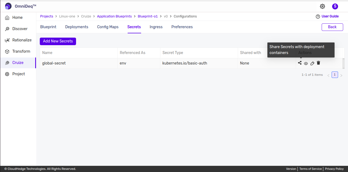Image resolution: width=348 pixels, height=172 pixels.
Task: Switch to the Config Maps tab
Action: click(108, 27)
